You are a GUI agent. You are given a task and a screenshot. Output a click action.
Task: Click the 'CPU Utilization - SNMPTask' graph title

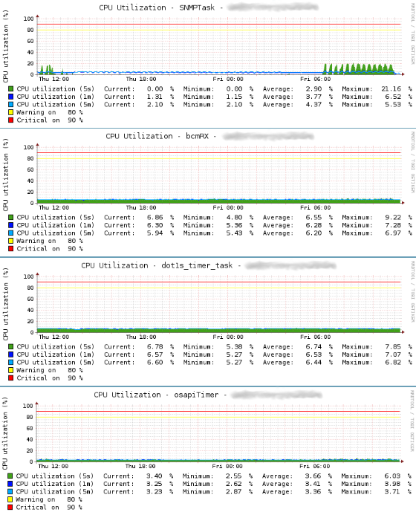coord(157,7)
